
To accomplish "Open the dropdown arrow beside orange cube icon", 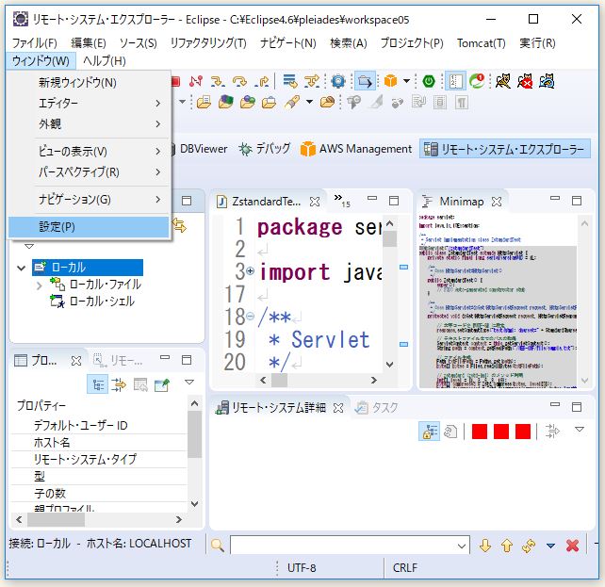I will coord(407,81).
